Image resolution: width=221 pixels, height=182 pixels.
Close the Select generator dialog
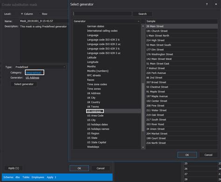click(x=216, y=4)
